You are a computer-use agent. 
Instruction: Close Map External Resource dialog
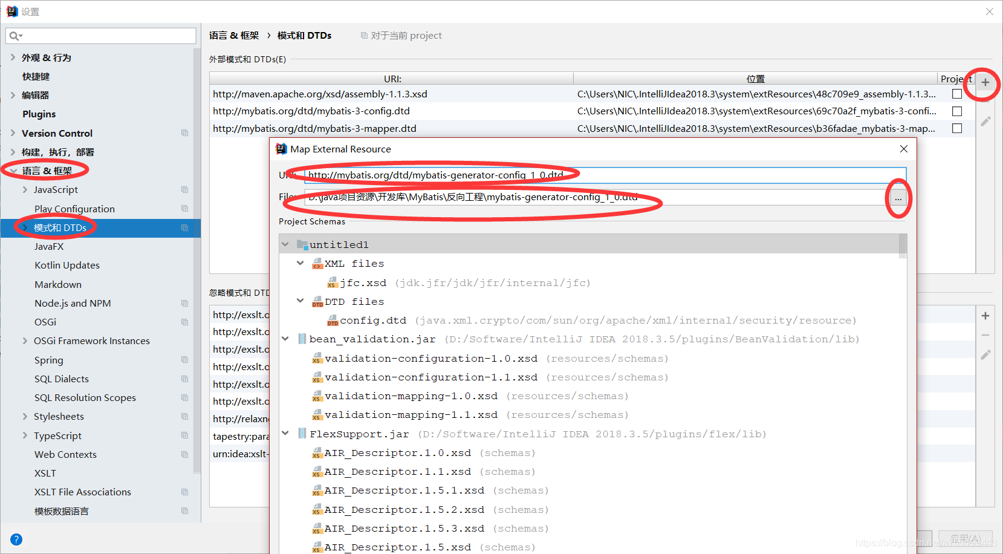tap(904, 149)
